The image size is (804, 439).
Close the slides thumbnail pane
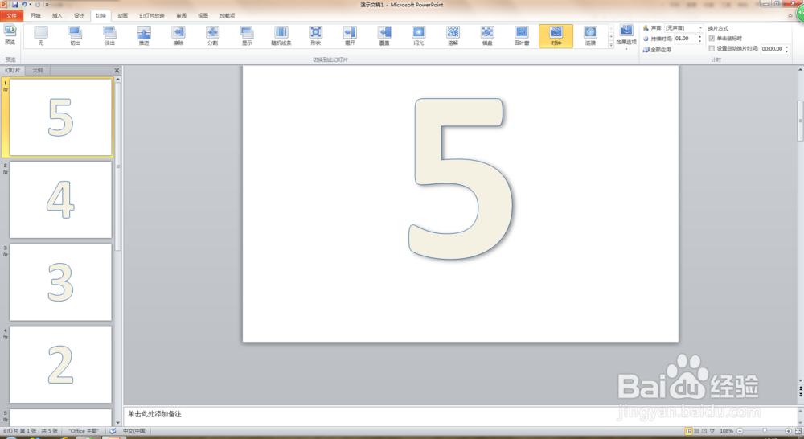coord(117,70)
